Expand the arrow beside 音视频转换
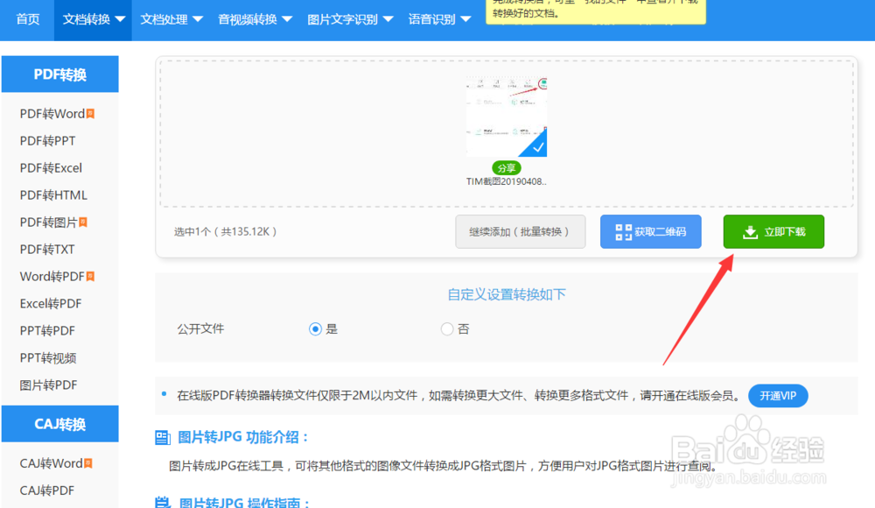 click(287, 19)
